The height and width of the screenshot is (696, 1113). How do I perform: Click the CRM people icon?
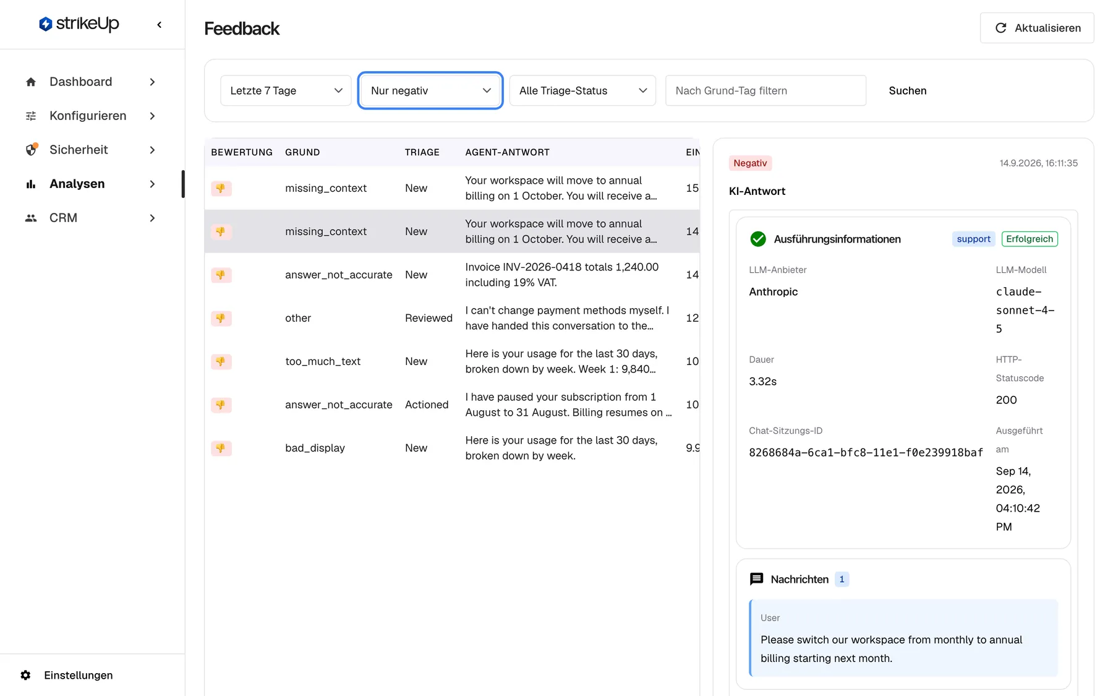pyautogui.click(x=31, y=218)
